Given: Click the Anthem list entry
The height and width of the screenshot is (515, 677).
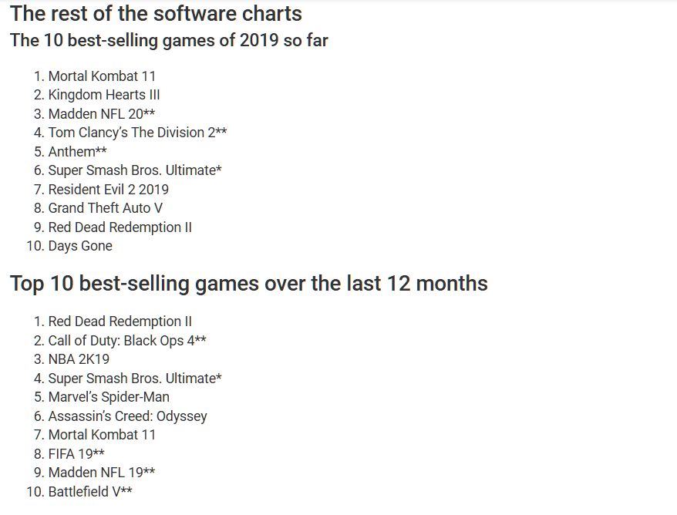Looking at the screenshot, I should (x=77, y=152).
